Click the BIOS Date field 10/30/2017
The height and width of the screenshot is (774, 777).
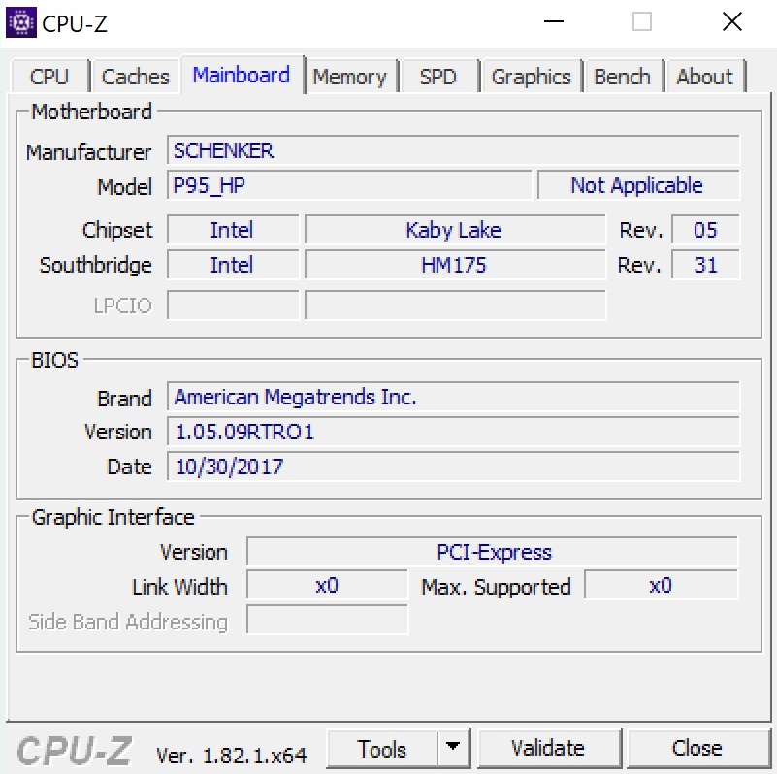click(x=453, y=466)
